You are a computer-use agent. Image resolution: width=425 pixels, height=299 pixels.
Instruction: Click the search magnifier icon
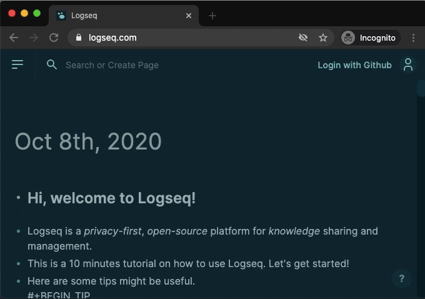coord(51,64)
